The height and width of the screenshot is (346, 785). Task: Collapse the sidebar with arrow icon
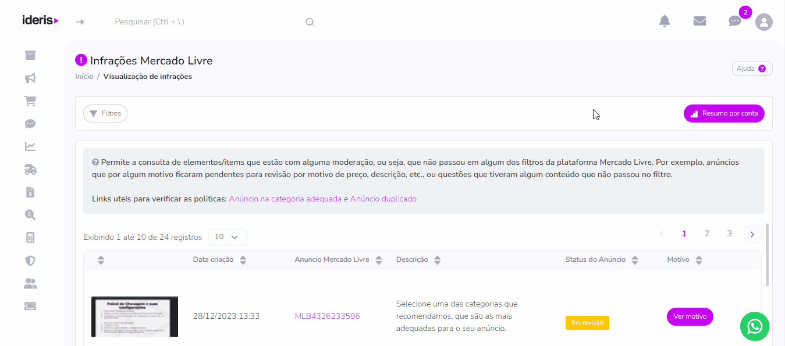[x=81, y=22]
